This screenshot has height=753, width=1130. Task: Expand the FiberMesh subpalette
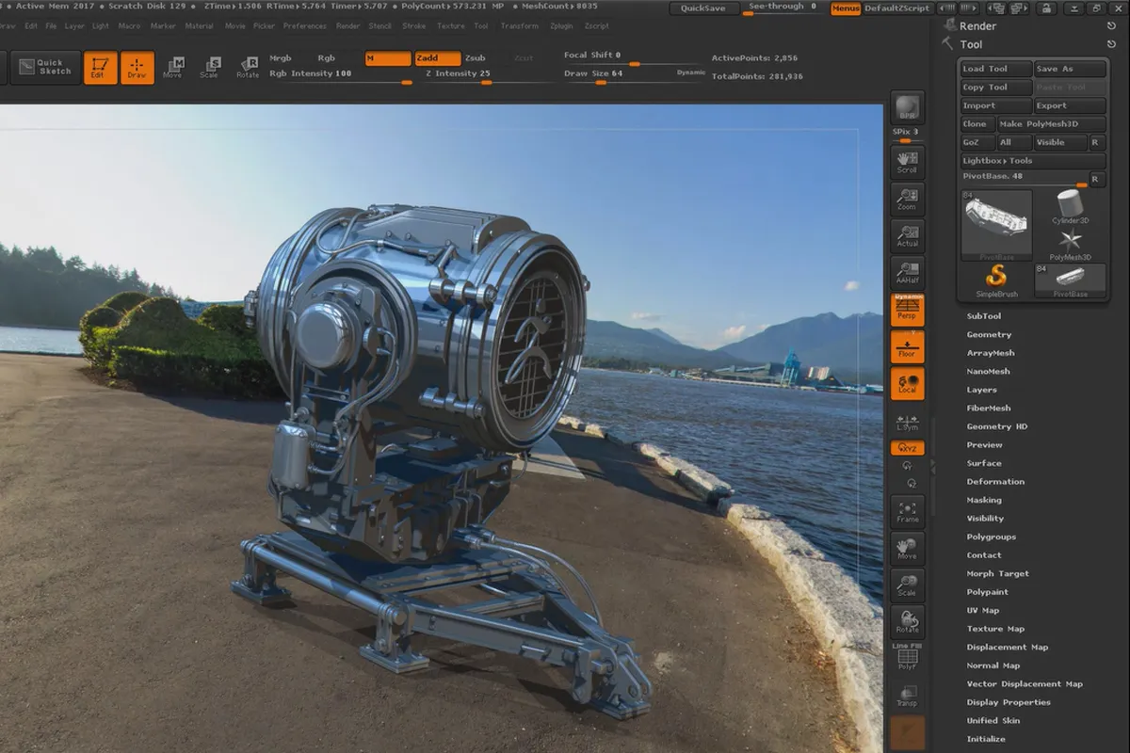989,408
